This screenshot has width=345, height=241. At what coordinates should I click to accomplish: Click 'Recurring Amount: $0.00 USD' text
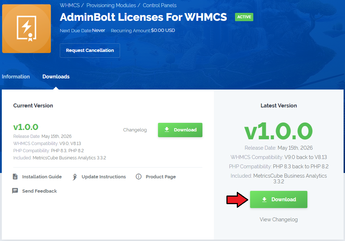pos(143,30)
